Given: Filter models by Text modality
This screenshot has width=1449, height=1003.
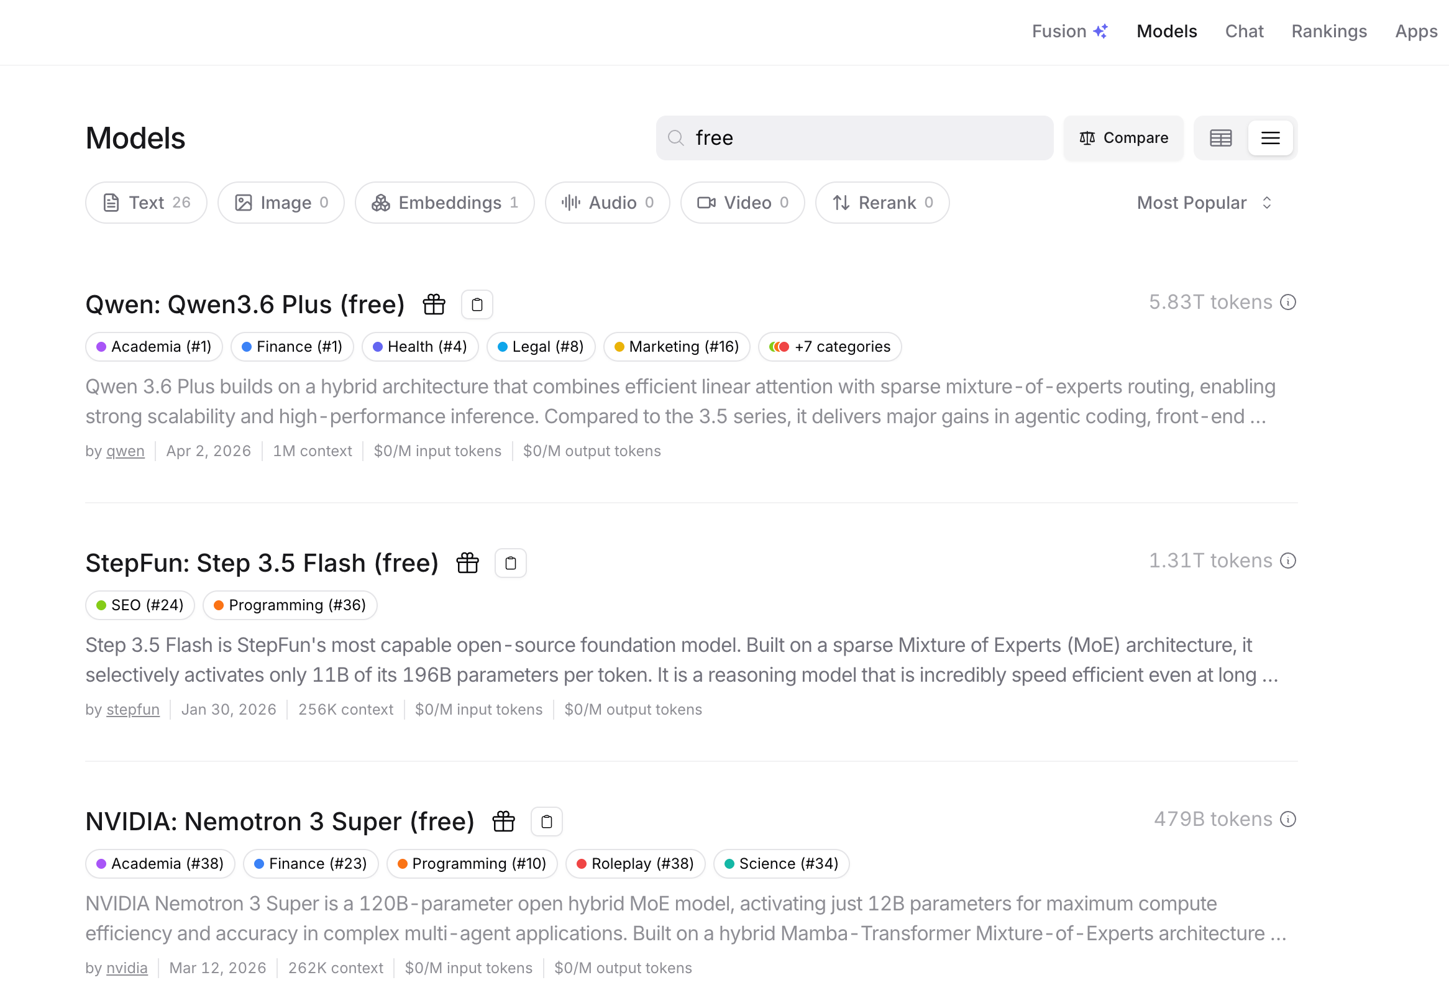Looking at the screenshot, I should point(147,203).
